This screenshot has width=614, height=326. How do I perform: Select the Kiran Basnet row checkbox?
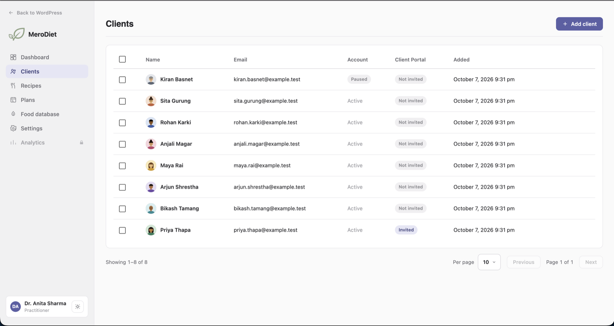pos(122,79)
